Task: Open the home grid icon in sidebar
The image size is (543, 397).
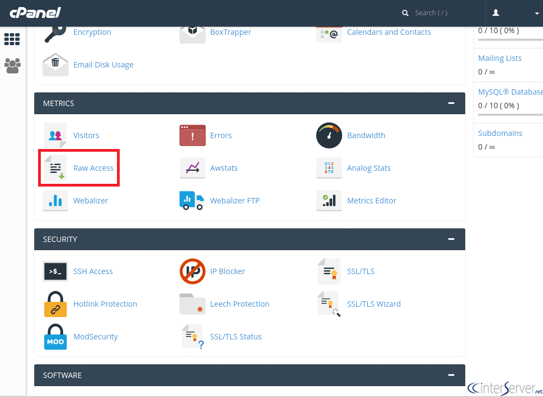Action: click(x=12, y=39)
